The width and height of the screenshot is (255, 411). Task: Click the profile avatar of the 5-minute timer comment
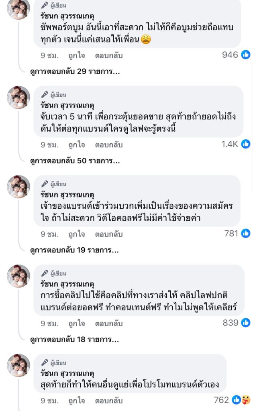coord(19,98)
